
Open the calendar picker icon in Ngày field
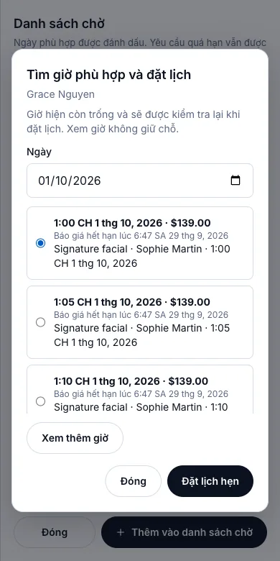[235, 181]
